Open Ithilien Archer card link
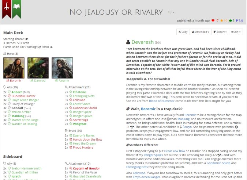The width and height of the screenshot is (247, 180). pos(21,112)
